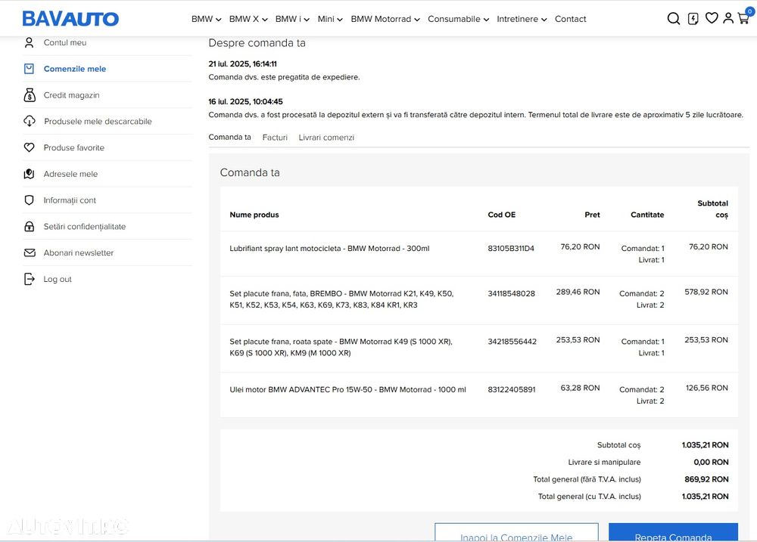Viewport: 757px width, 542px height.
Task: Open the search icon in header
Action: 673,19
